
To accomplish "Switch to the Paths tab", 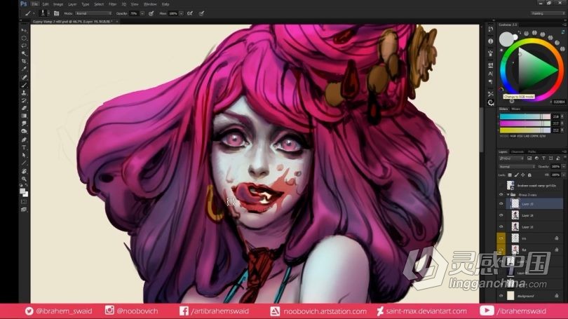I will coord(532,151).
